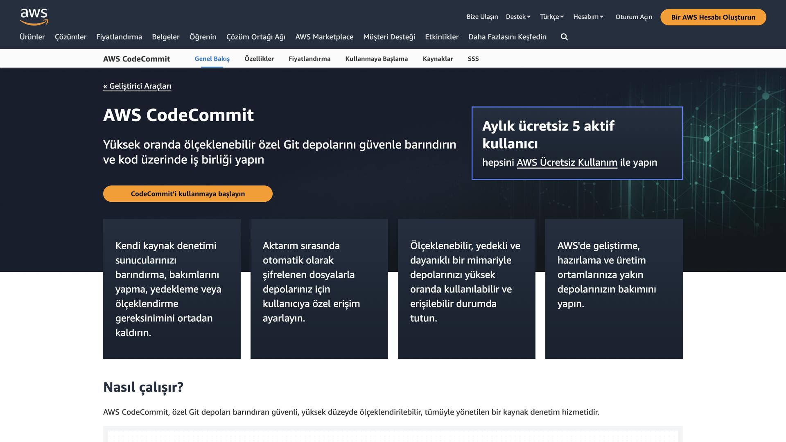Open Müşteri Desteği page
Image resolution: width=786 pixels, height=442 pixels.
pos(388,37)
